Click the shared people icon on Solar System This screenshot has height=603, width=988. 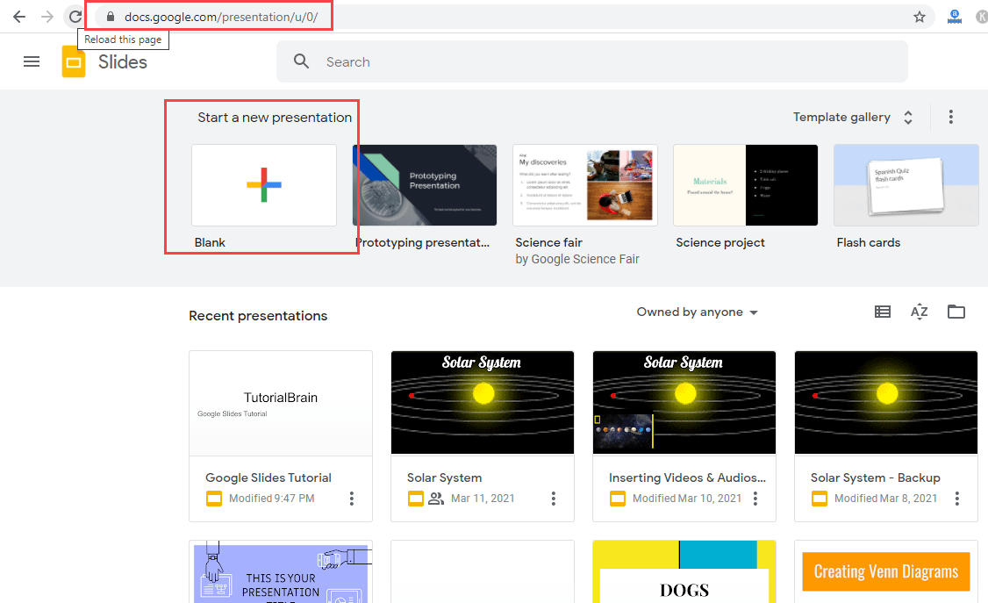pos(436,499)
